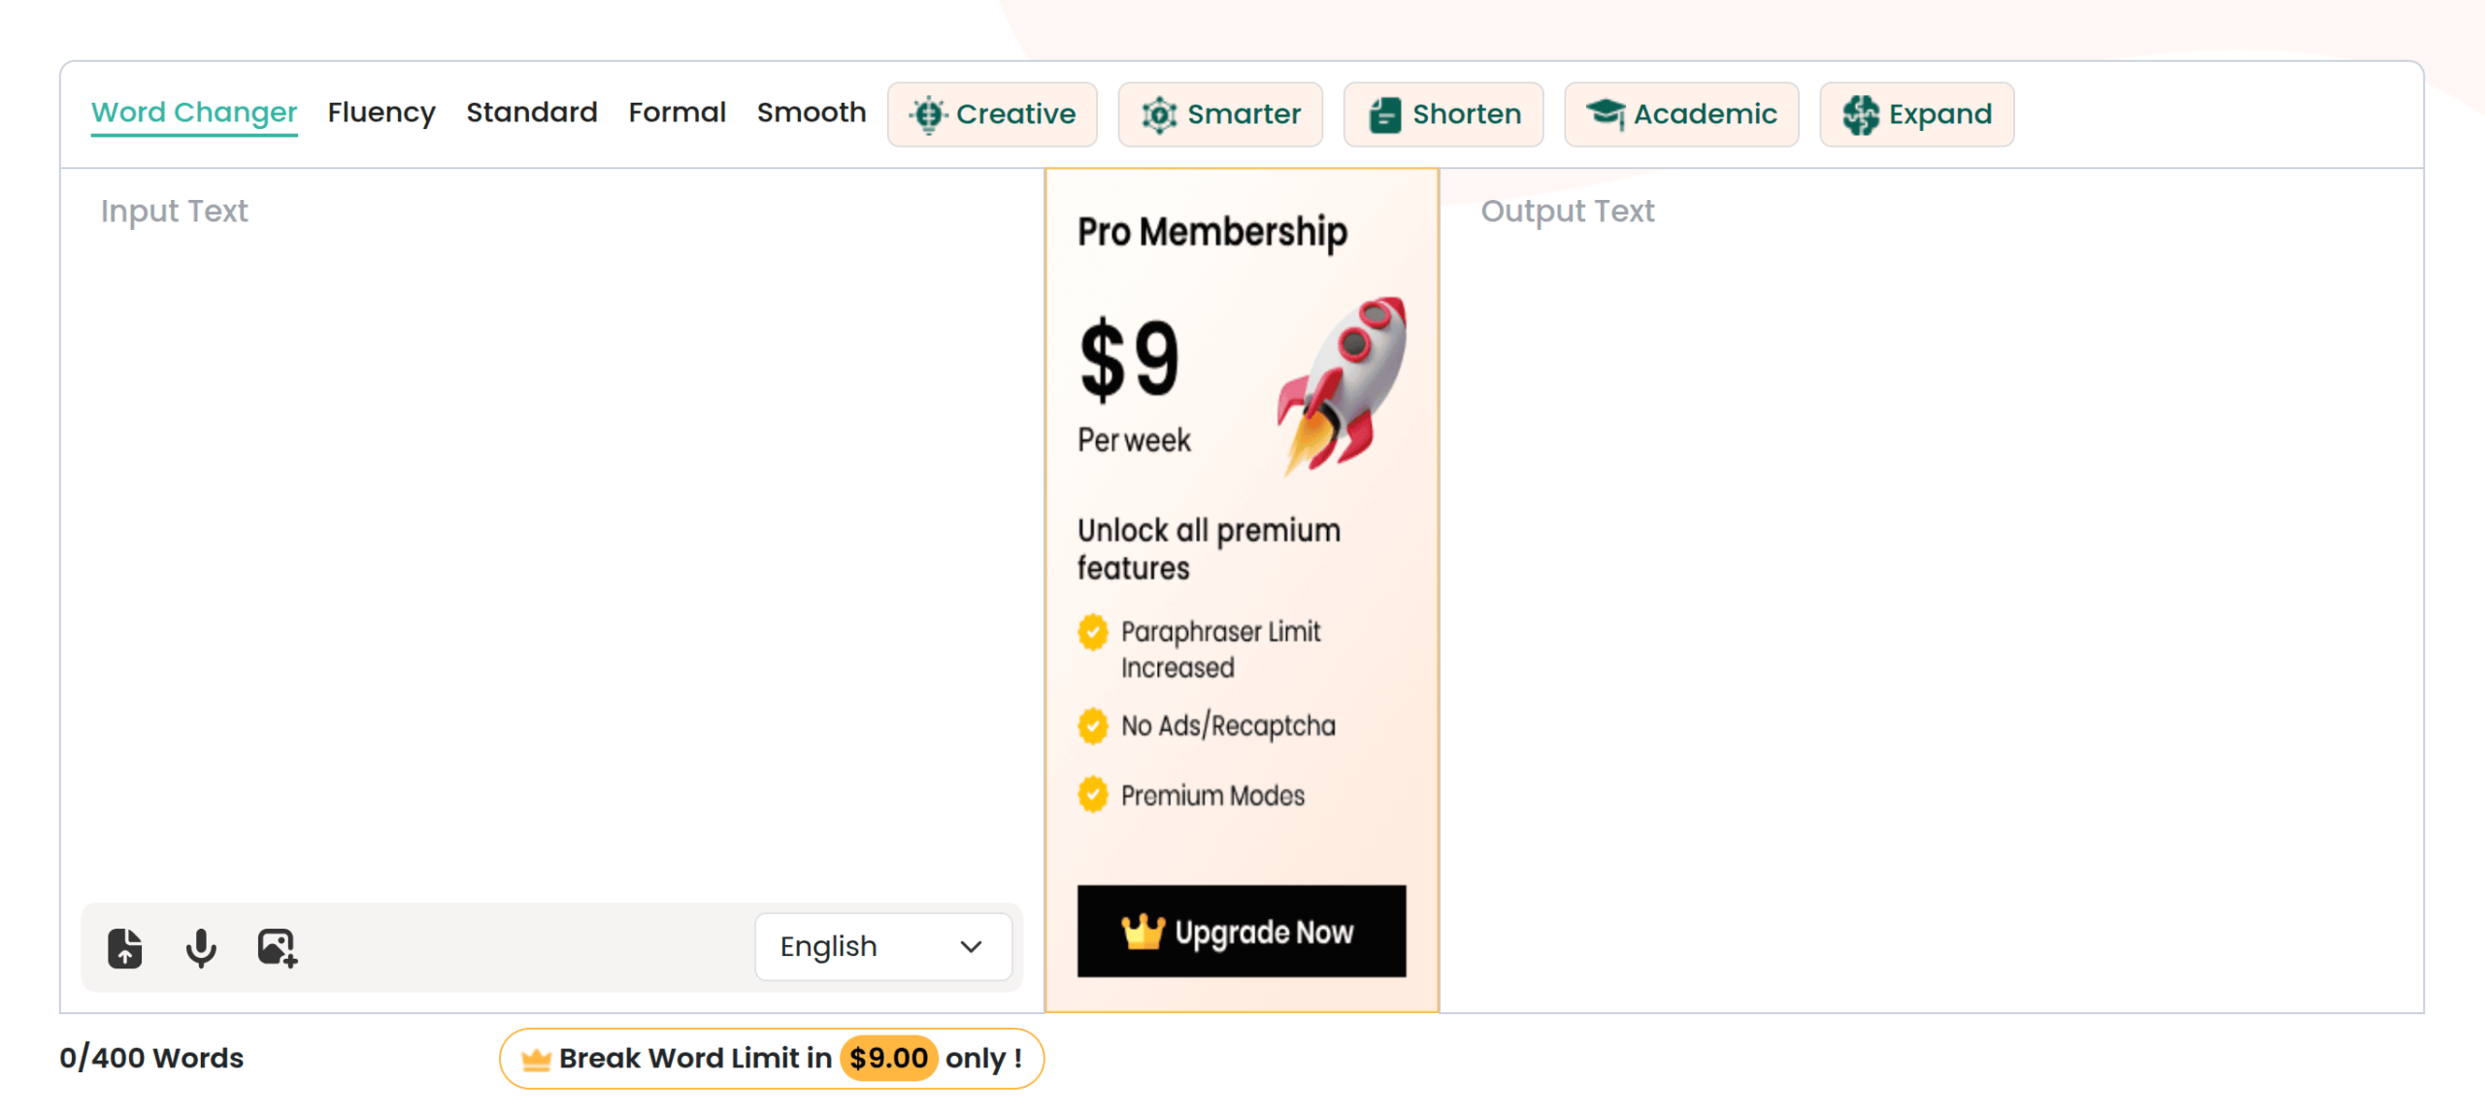Click Break Word Limit offer banner
The height and width of the screenshot is (1115, 2485).
click(x=694, y=1058)
